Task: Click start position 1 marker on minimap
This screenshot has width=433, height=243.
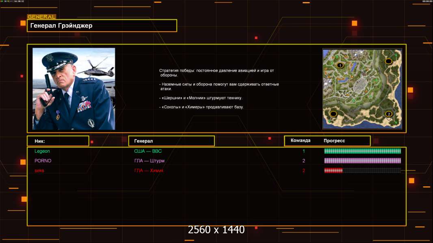Action: [340, 65]
